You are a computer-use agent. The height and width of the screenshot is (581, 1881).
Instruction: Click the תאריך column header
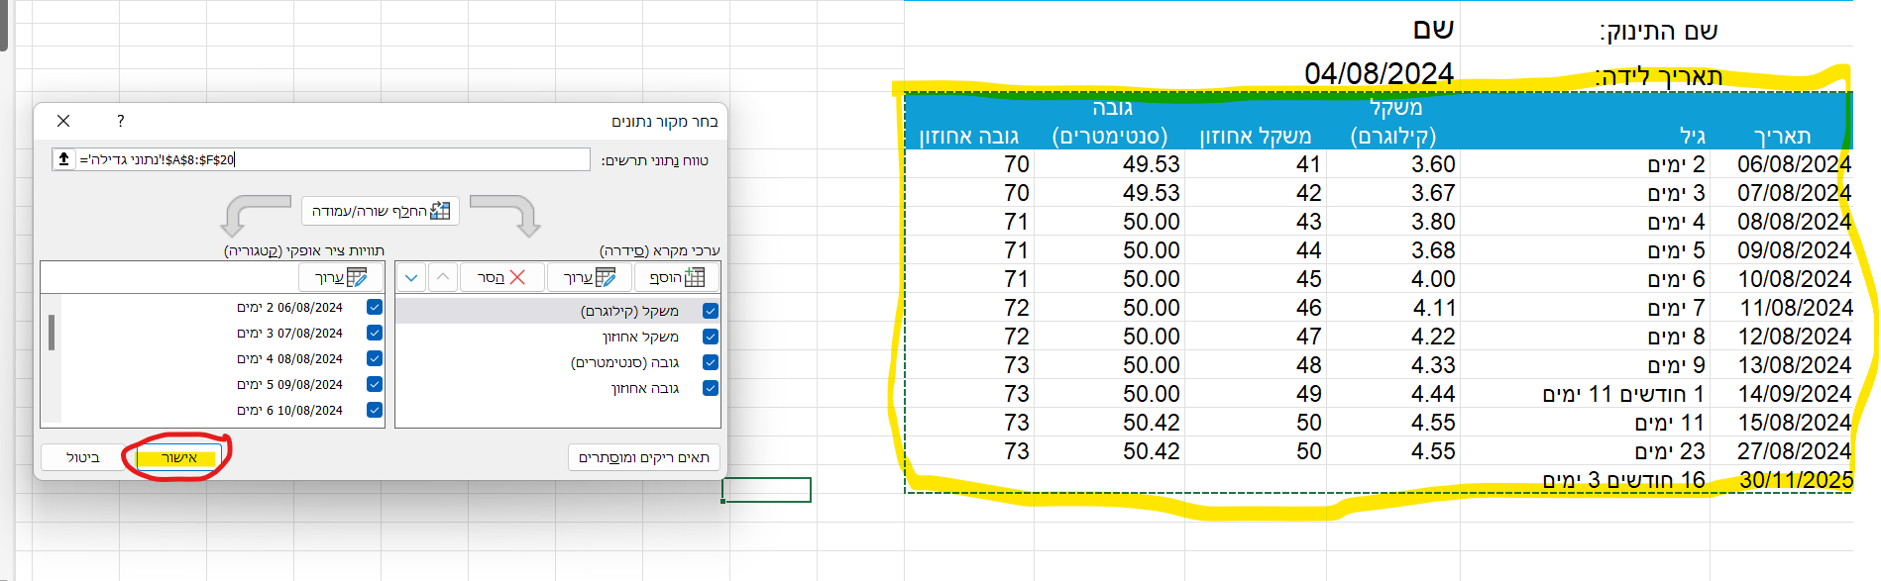click(x=1782, y=137)
